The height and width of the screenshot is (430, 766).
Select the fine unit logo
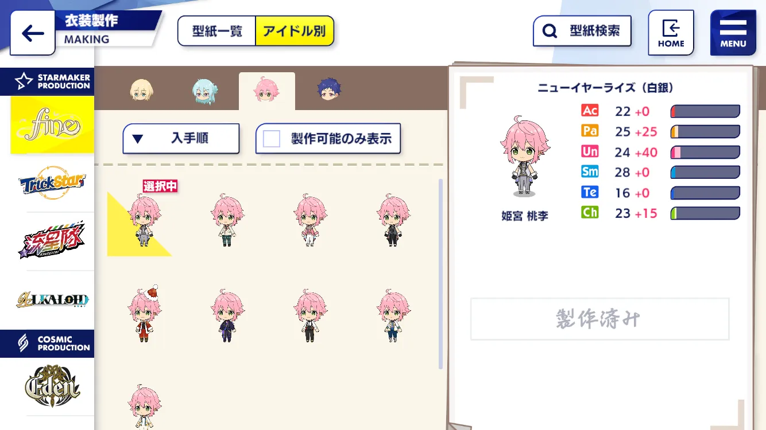click(52, 125)
